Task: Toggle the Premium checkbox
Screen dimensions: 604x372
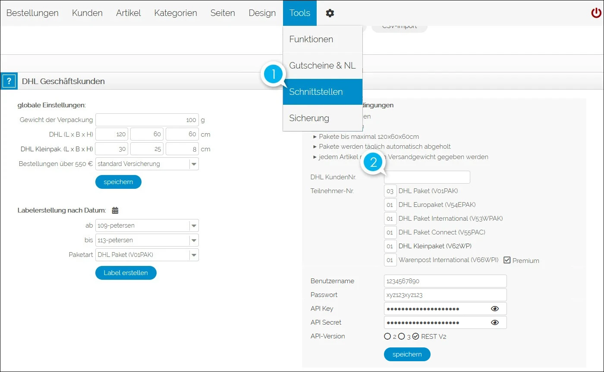Action: click(507, 260)
